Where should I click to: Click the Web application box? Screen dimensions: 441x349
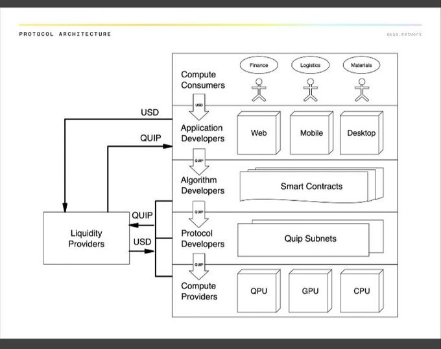(x=259, y=133)
